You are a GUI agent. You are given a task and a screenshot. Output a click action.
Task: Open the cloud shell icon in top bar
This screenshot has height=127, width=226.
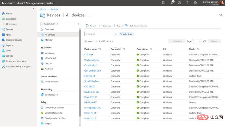pos(164,3)
